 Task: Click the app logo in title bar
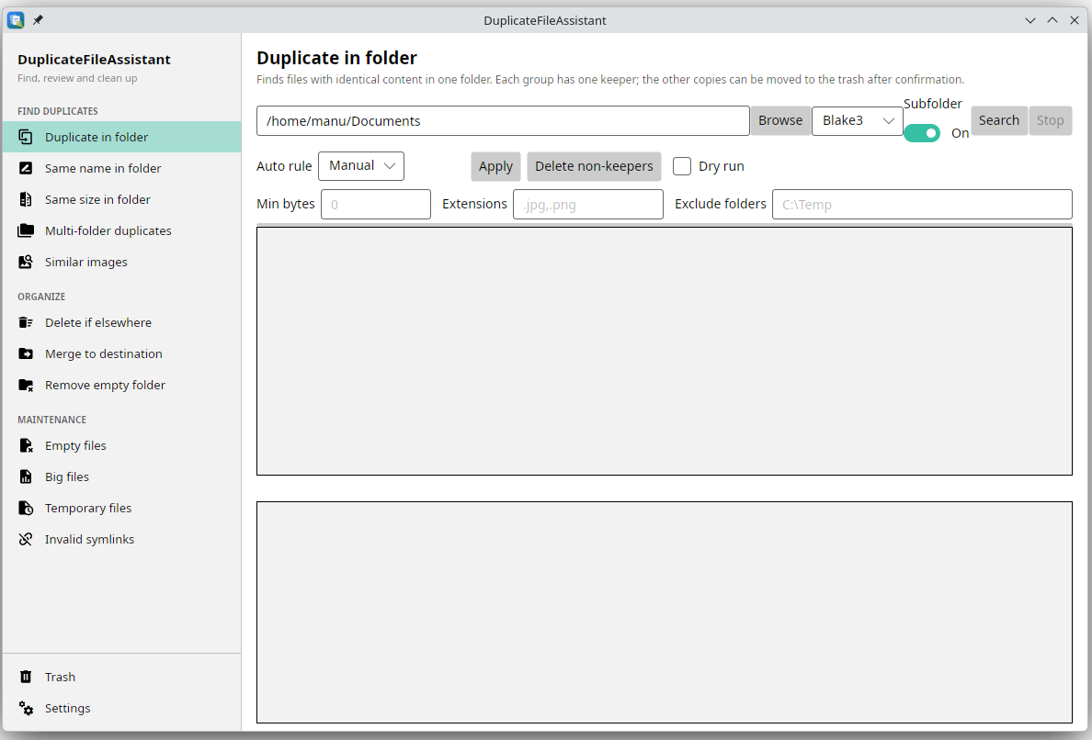point(16,20)
